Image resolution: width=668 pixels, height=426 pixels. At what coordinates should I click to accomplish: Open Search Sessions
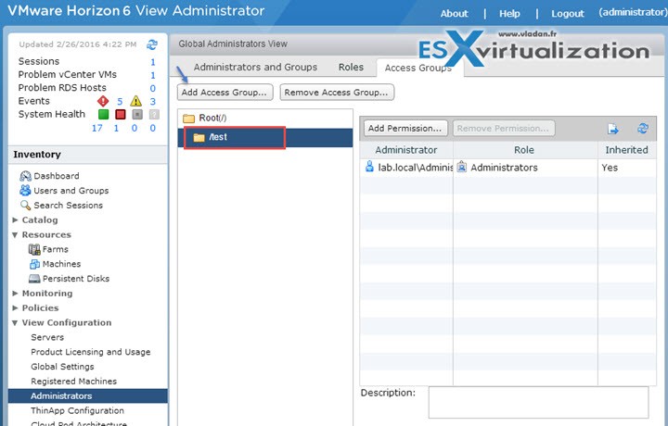pos(68,206)
